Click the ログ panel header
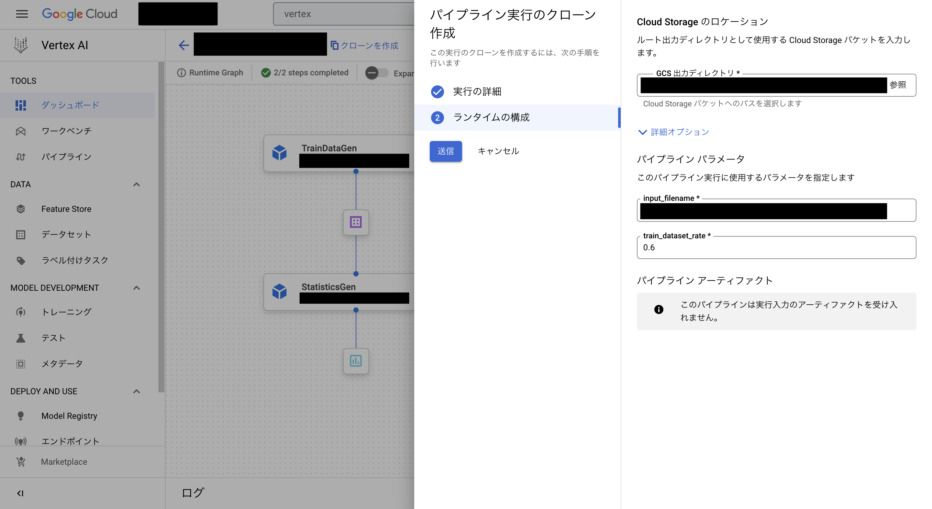Viewport: 932px width, 509px height. 193,493
